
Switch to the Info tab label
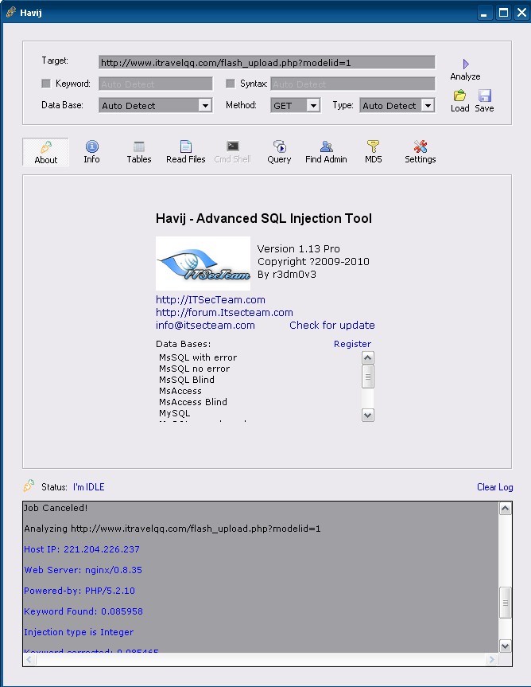tap(92, 159)
